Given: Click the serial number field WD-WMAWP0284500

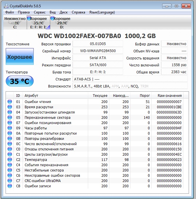Looking at the screenshot, I should pos(98,51).
